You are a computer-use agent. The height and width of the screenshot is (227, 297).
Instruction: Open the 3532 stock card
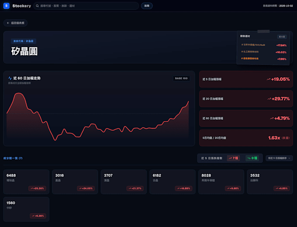coord(270,182)
